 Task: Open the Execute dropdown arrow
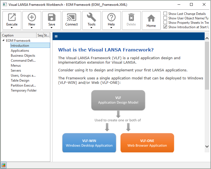click(12, 28)
